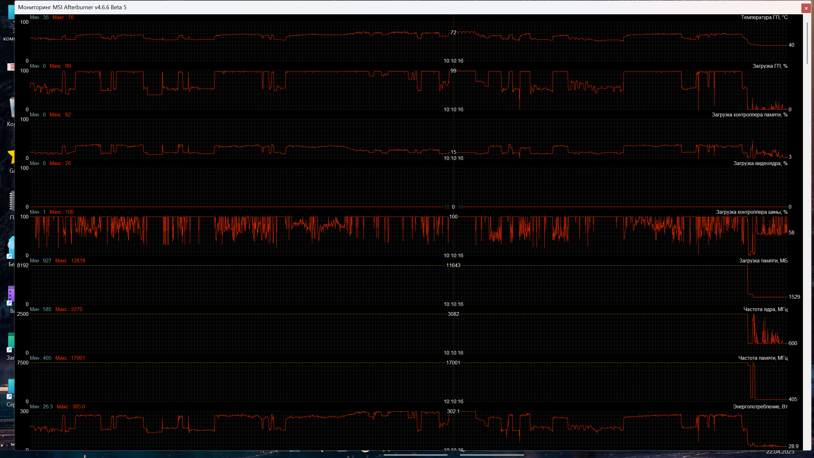Image resolution: width=814 pixels, height=458 pixels.
Task: Click the 10:10:16 marker under temperature graph
Action: pyautogui.click(x=453, y=61)
